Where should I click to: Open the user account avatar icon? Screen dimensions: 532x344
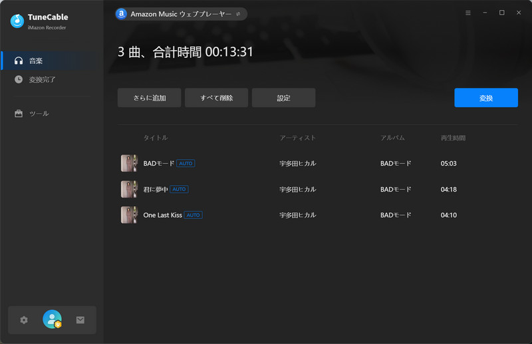point(53,319)
